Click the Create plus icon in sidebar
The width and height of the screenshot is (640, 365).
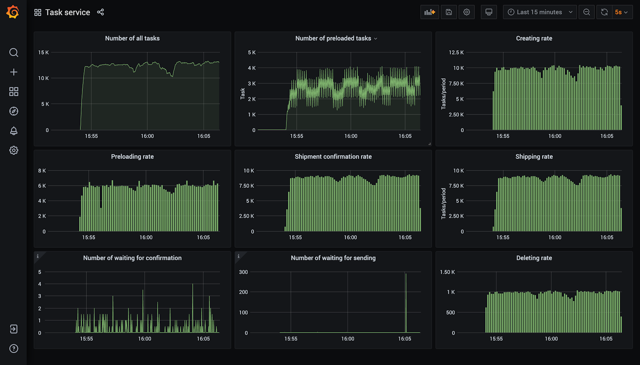[14, 72]
